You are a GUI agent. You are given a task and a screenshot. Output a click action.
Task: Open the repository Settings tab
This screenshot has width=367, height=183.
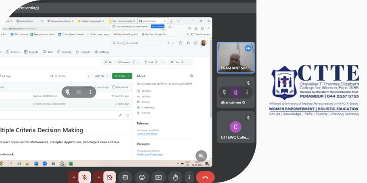(x=102, y=52)
